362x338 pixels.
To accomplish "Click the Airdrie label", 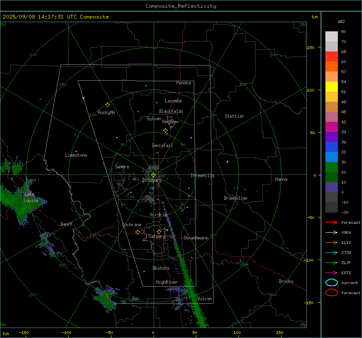I will [158, 215].
